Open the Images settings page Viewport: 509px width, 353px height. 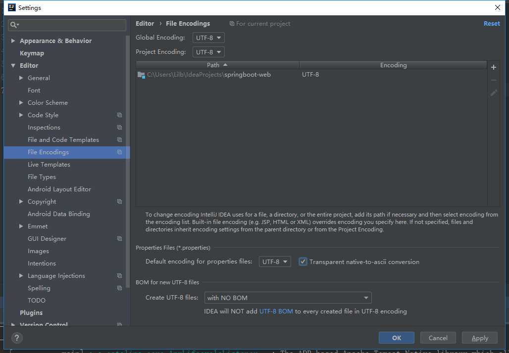tap(38, 251)
